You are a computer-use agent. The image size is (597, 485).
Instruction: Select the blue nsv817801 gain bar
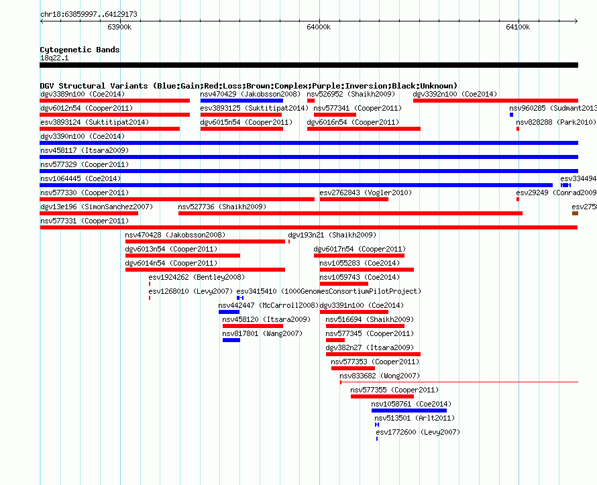[x=231, y=340]
